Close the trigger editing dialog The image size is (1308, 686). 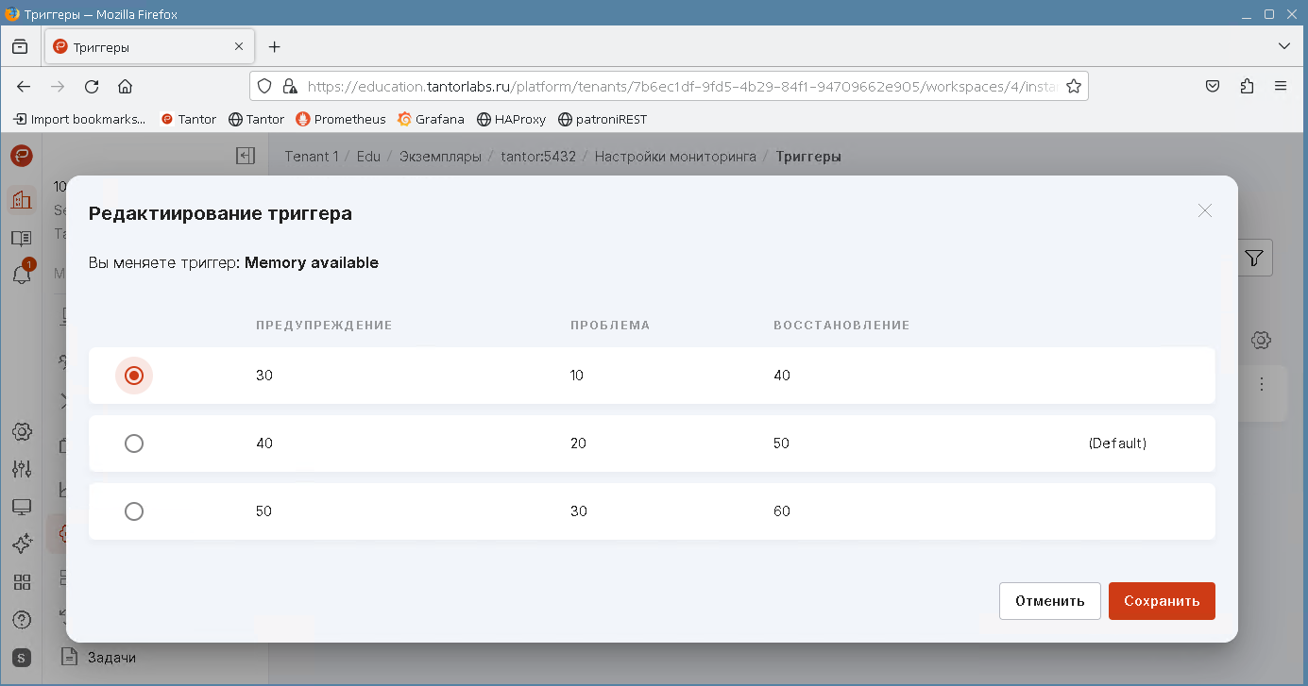(1204, 211)
